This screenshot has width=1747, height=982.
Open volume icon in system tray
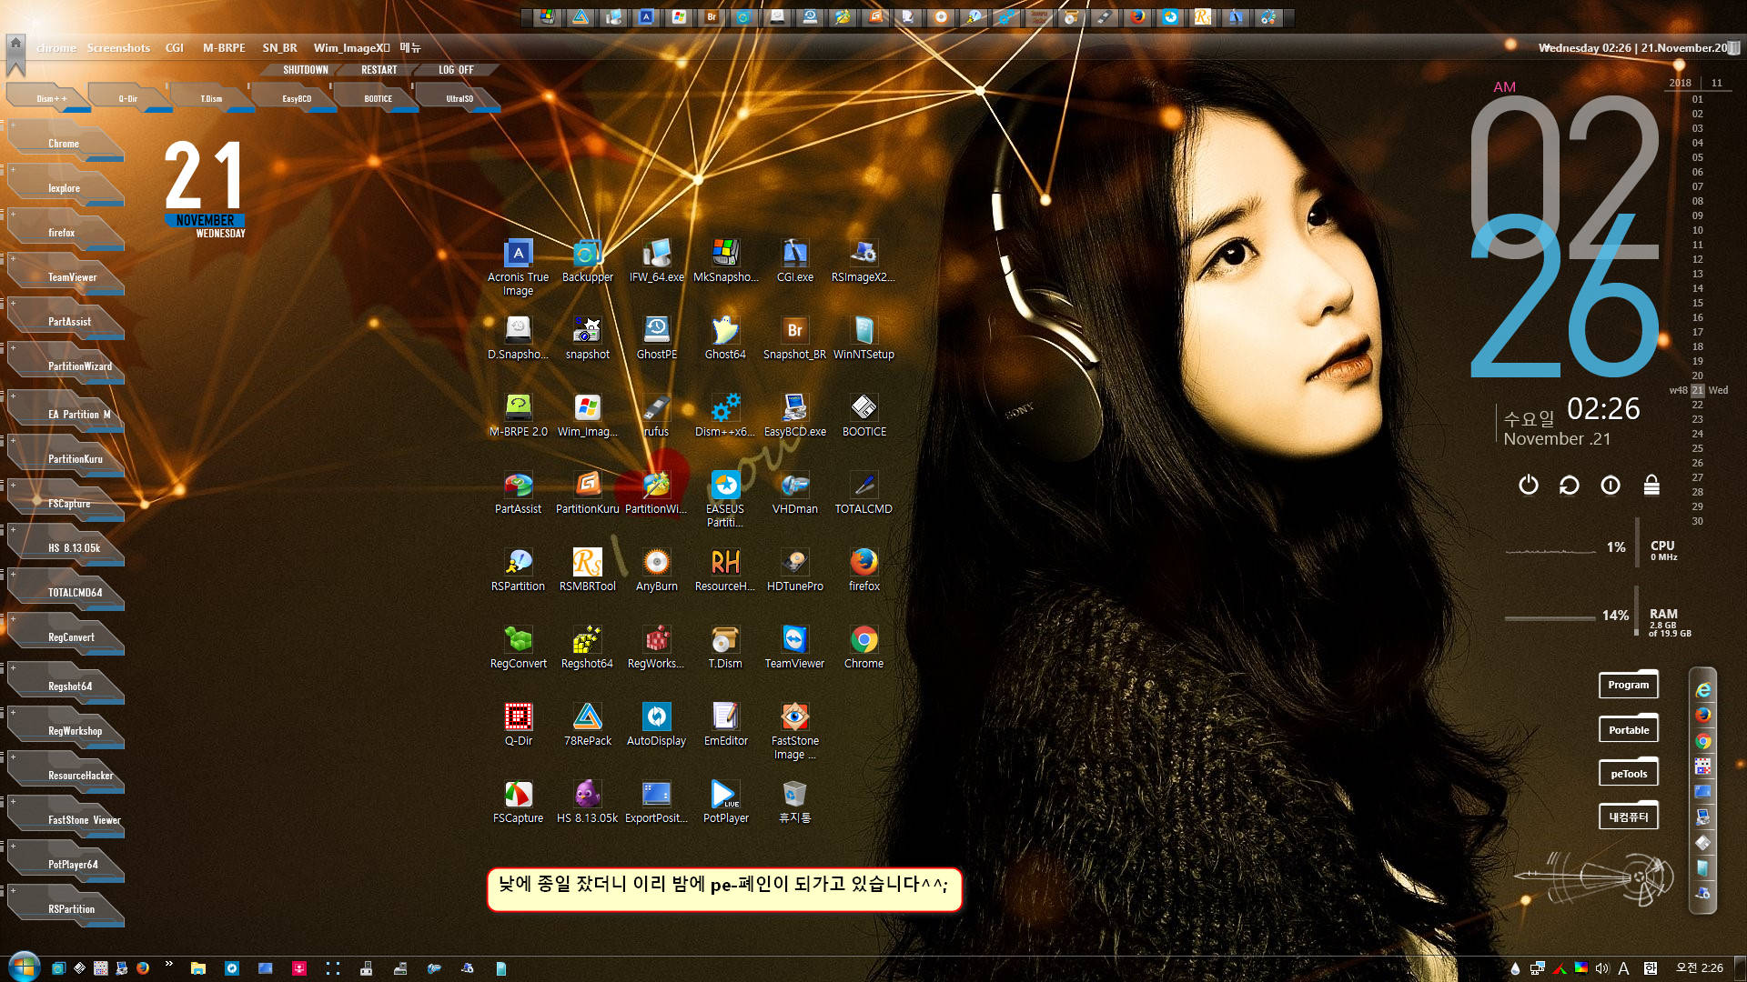tap(1602, 968)
